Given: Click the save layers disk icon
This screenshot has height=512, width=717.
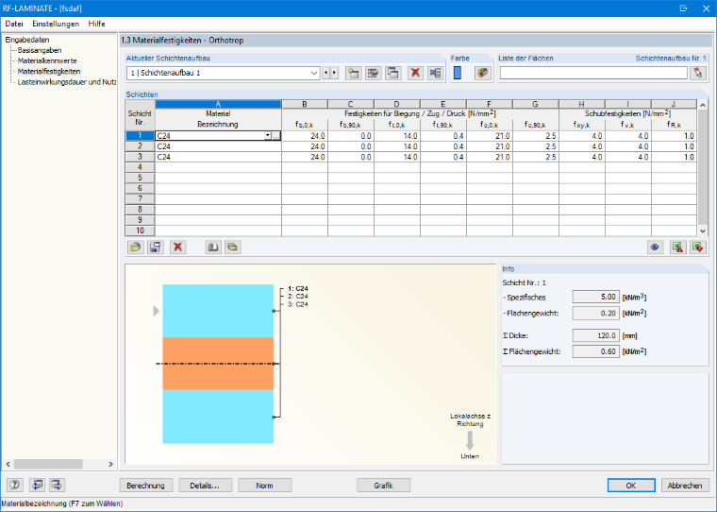Looking at the screenshot, I should click(x=156, y=247).
